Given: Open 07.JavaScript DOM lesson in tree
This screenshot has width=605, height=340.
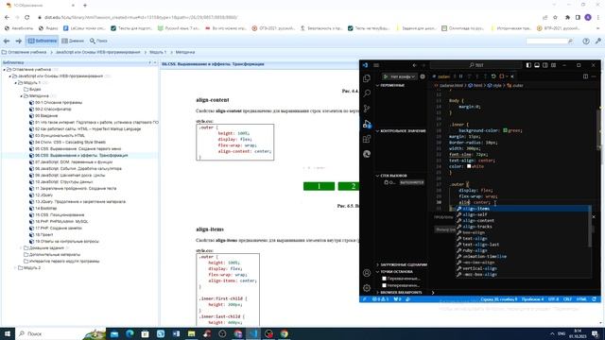Looking at the screenshot, I should [x=74, y=161].
